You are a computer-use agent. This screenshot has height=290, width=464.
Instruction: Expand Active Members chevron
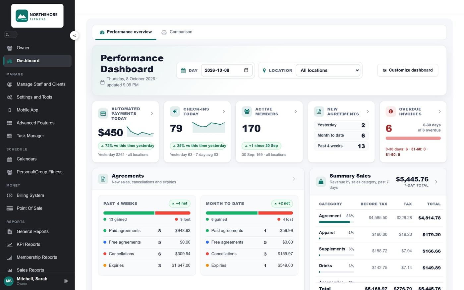296,112
